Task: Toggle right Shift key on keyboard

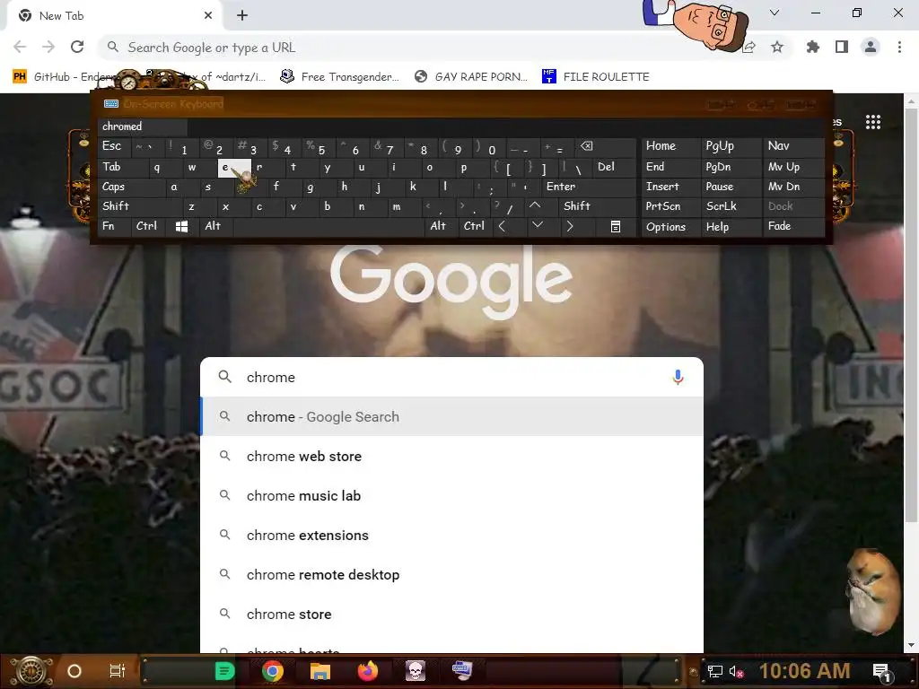Action: tap(597, 205)
